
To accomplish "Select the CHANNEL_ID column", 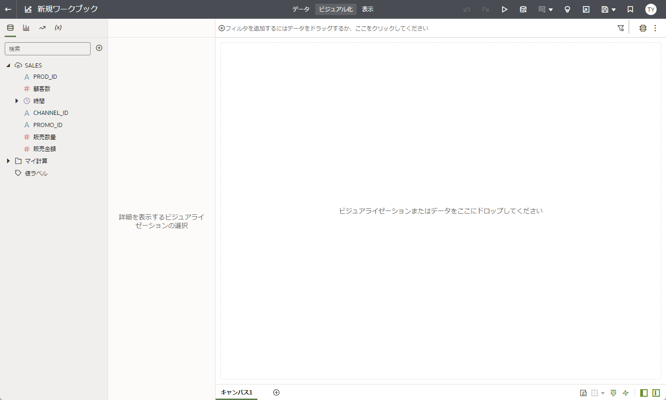I will tap(51, 113).
